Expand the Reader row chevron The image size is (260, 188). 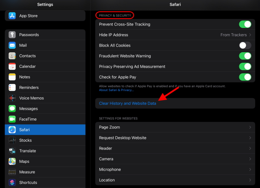pyautogui.click(x=250, y=148)
